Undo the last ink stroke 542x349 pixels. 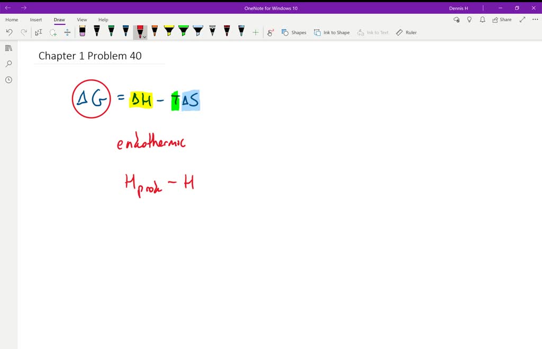9,32
